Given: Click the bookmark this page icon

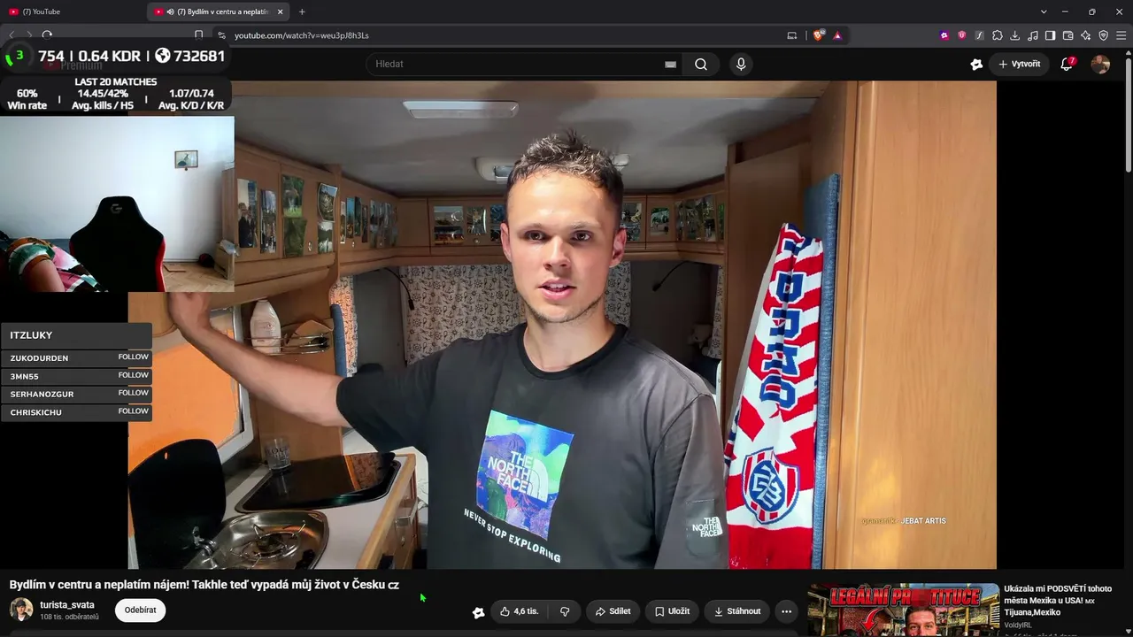Looking at the screenshot, I should pos(198,35).
